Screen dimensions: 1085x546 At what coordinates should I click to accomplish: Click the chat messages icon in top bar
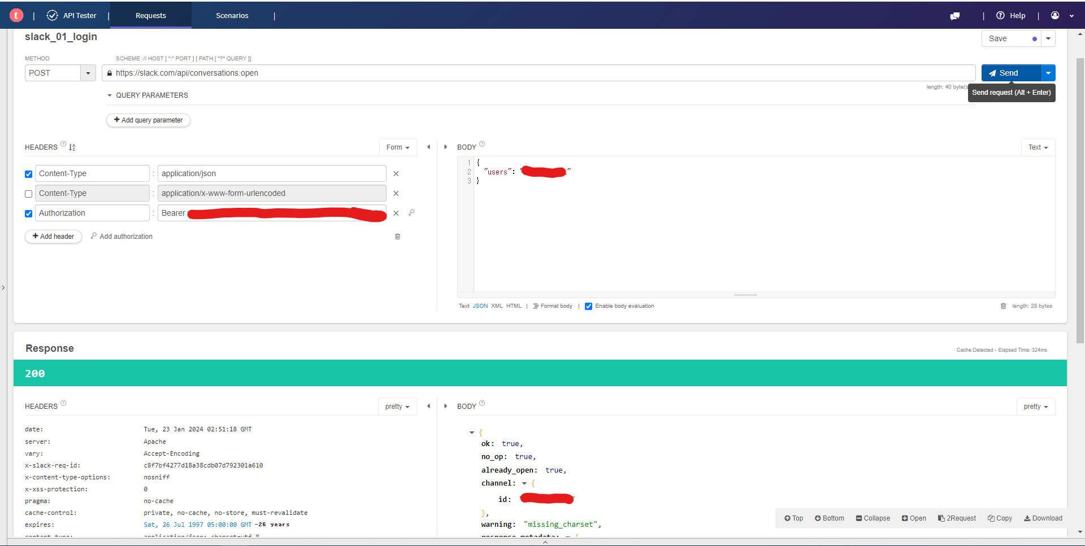(954, 16)
